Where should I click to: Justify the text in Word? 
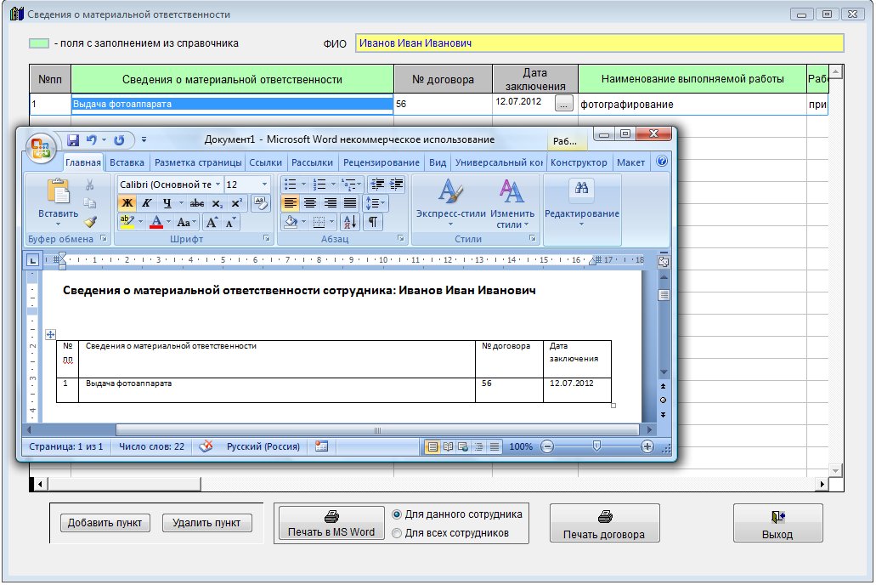pyautogui.click(x=350, y=203)
